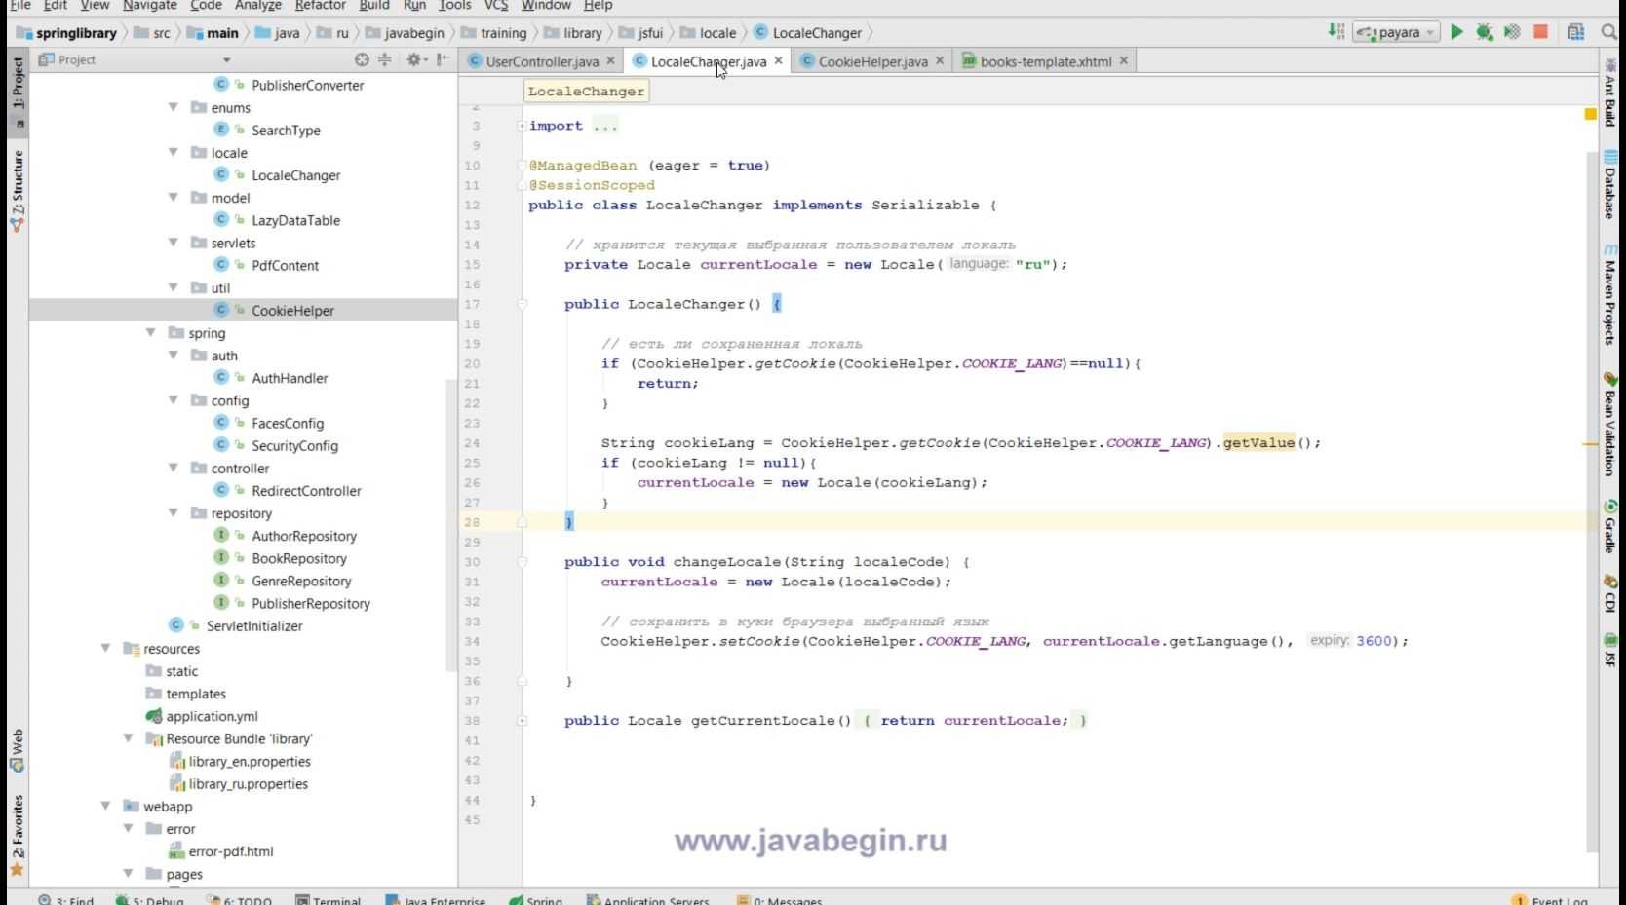Expand the folded import block on line 3
Viewport: 1626px width, 905px height.
[x=522, y=126]
